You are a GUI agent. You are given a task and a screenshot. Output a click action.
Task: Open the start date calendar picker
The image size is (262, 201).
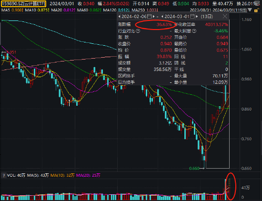(x=150, y=16)
